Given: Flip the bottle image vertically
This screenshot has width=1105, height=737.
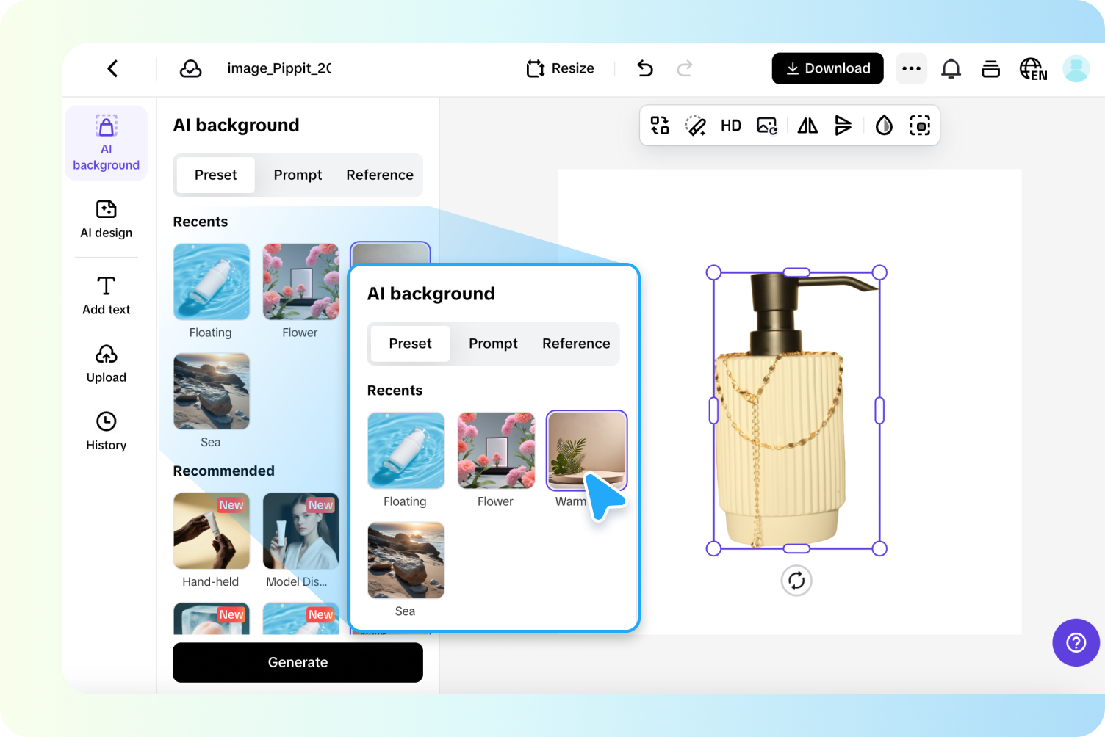Looking at the screenshot, I should [x=843, y=125].
